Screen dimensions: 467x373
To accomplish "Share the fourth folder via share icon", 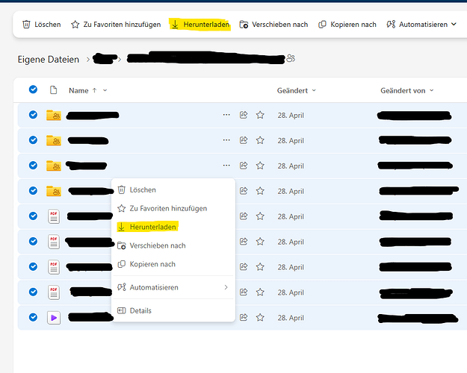I will click(x=244, y=191).
